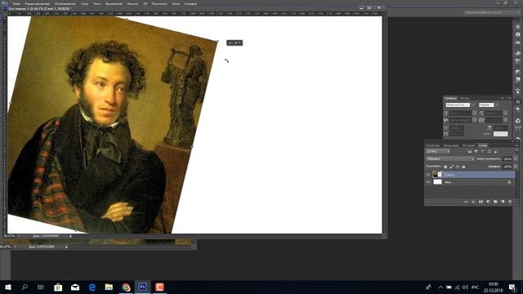Click the font size field
523x294 pixels.
[461, 114]
